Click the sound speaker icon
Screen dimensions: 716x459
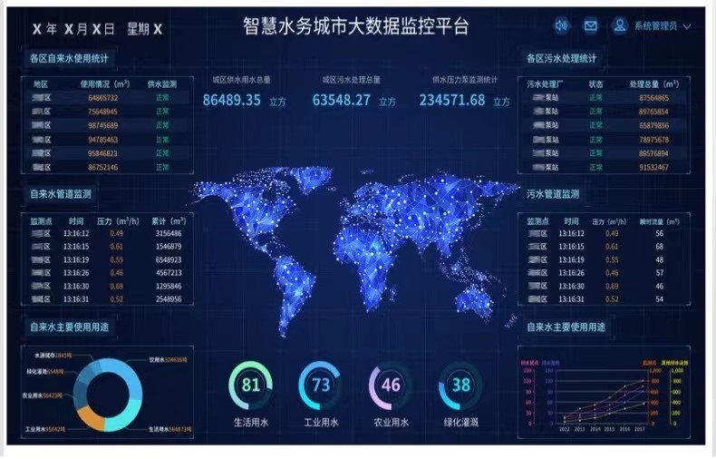(x=561, y=25)
